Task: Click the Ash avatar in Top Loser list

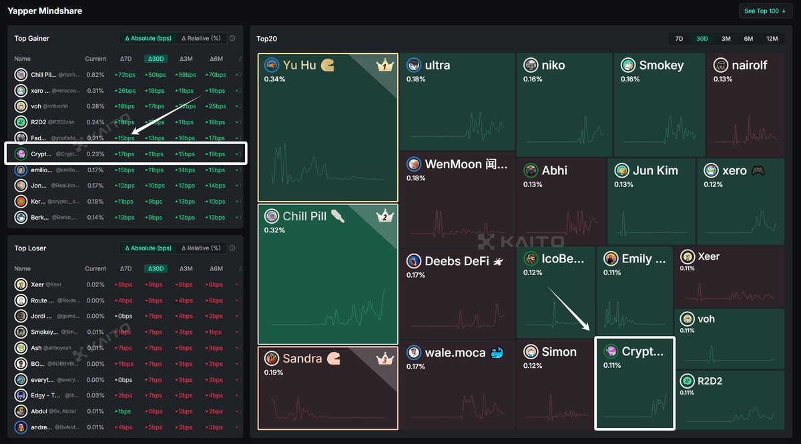Action: [x=21, y=348]
